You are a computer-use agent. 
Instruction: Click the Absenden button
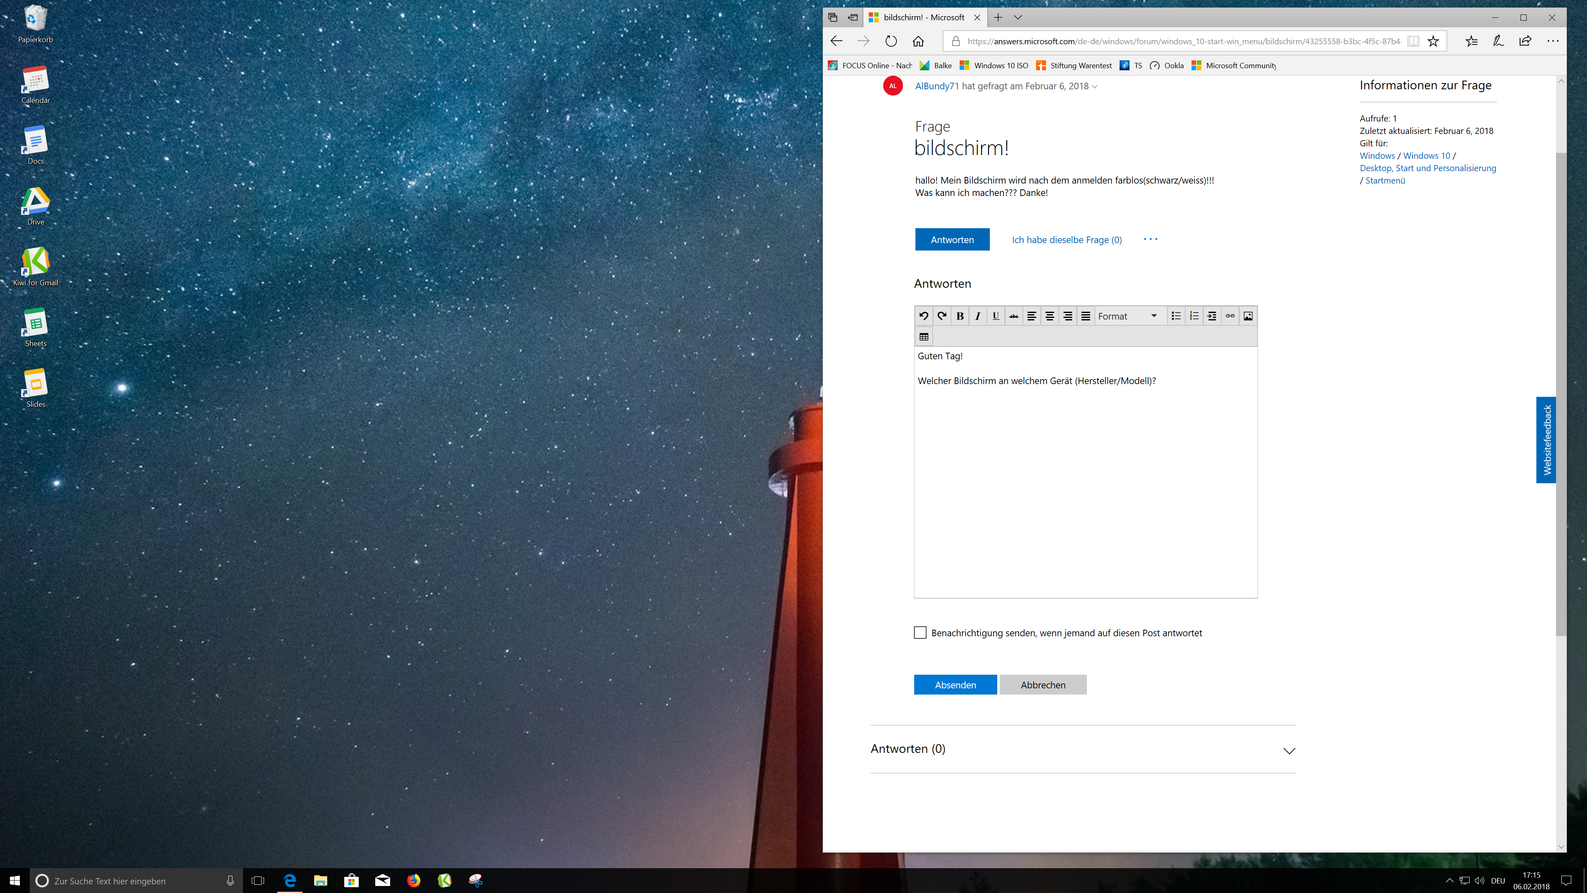955,685
